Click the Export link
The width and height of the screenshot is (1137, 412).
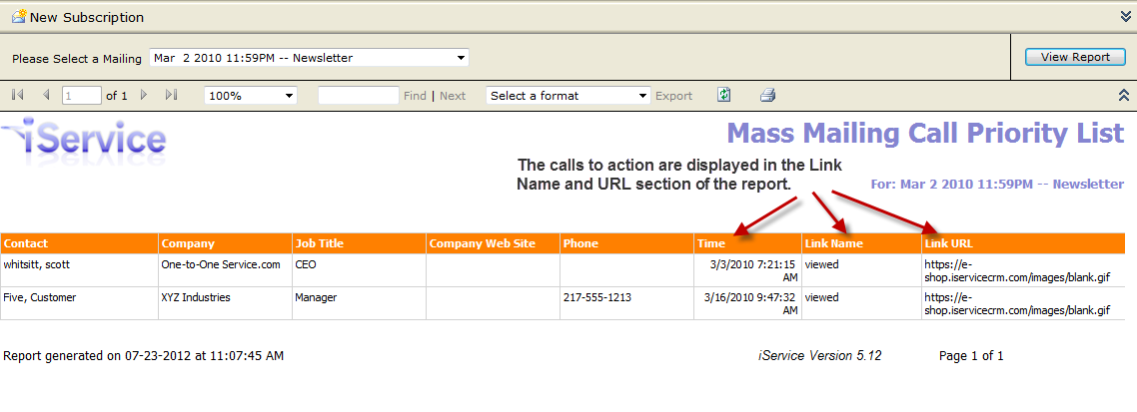(673, 96)
